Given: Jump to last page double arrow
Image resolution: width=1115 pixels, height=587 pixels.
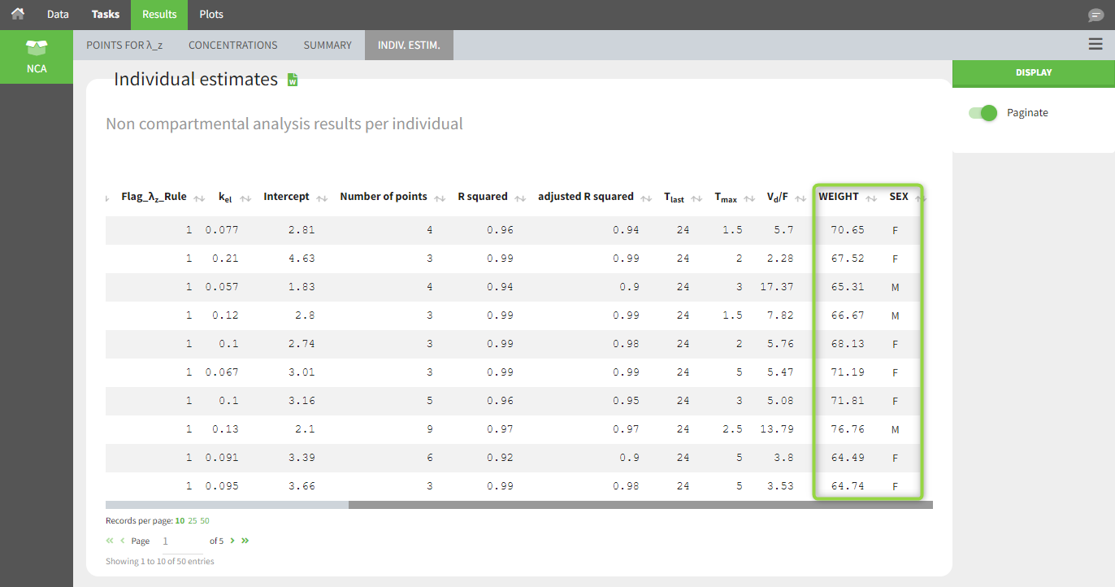Looking at the screenshot, I should (x=245, y=541).
